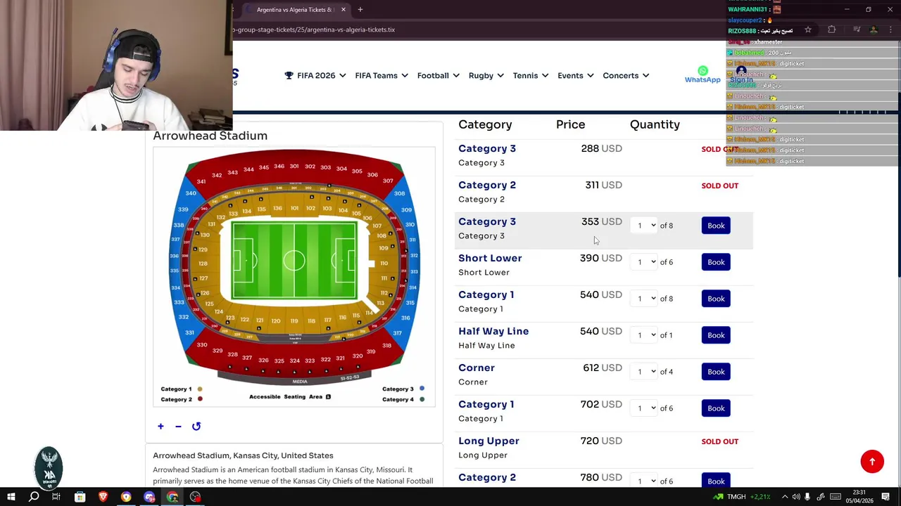The width and height of the screenshot is (901, 506).
Task: Expand the Concerts navigation menu
Action: tap(625, 76)
